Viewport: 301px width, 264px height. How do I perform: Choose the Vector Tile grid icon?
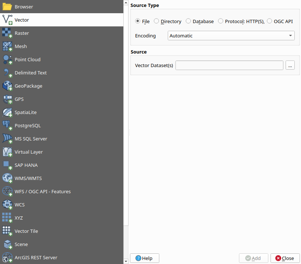click(7, 231)
